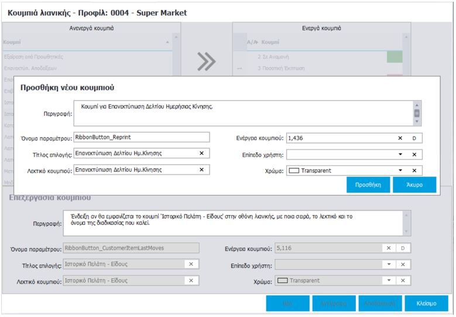Viewport: 456px width, 317px height.
Task: Open the Επίπεδο χρήστη dropdown in the dialog
Action: [x=400, y=155]
